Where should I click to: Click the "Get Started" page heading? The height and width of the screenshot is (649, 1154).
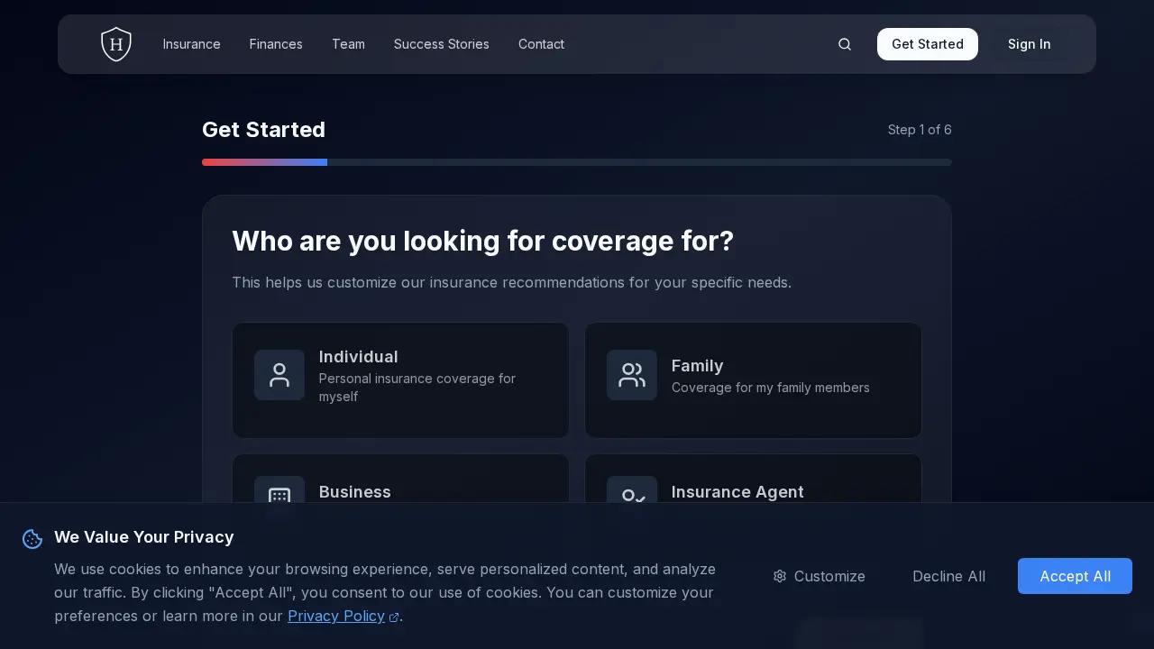coord(263,130)
